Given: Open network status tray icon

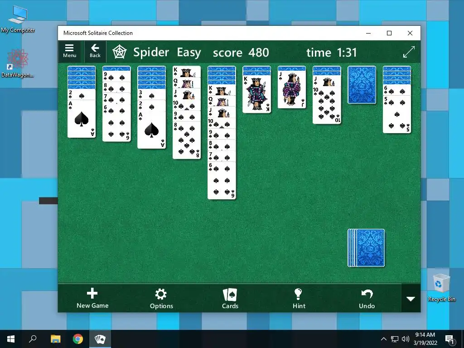Looking at the screenshot, I should 395,339.
